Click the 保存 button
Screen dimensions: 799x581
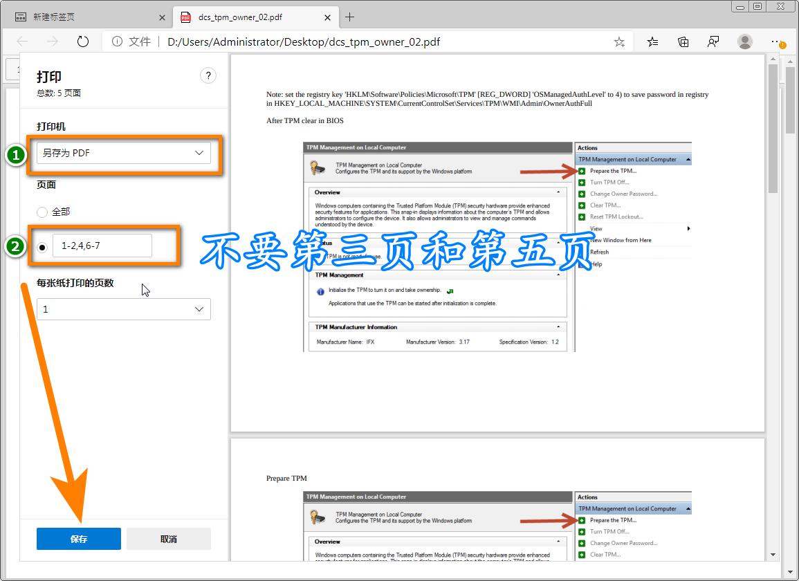[78, 538]
